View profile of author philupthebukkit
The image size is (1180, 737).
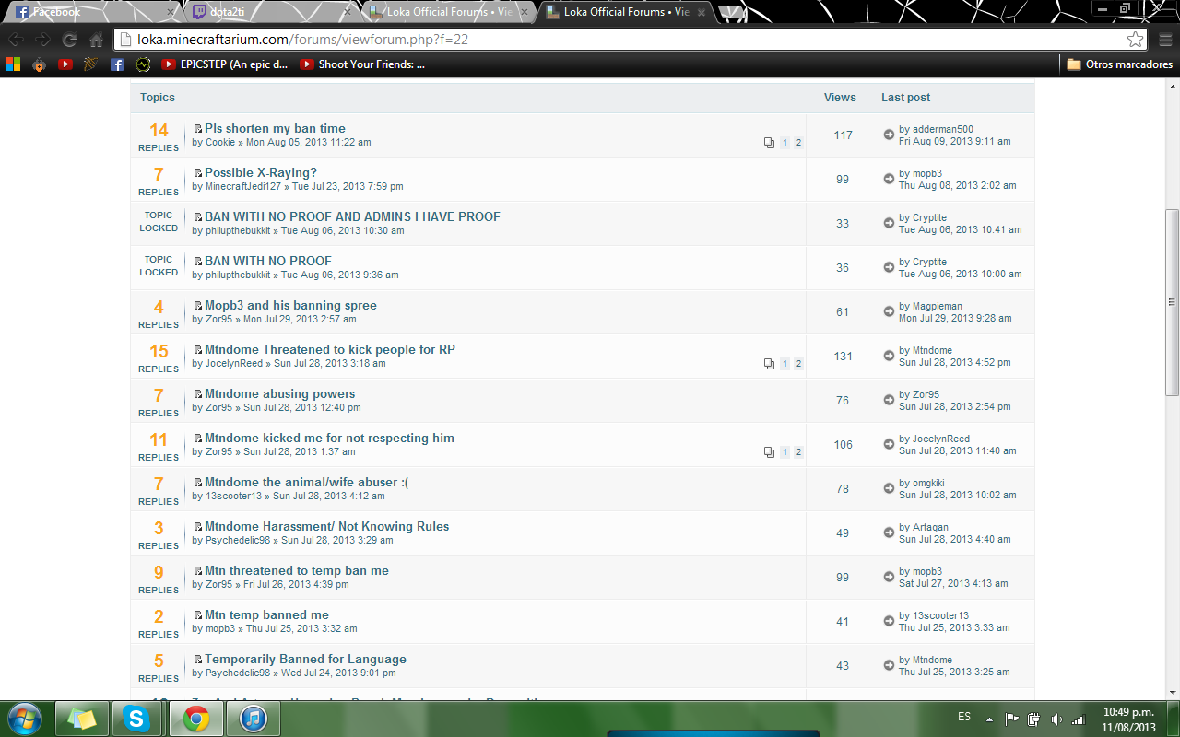pyautogui.click(x=238, y=230)
